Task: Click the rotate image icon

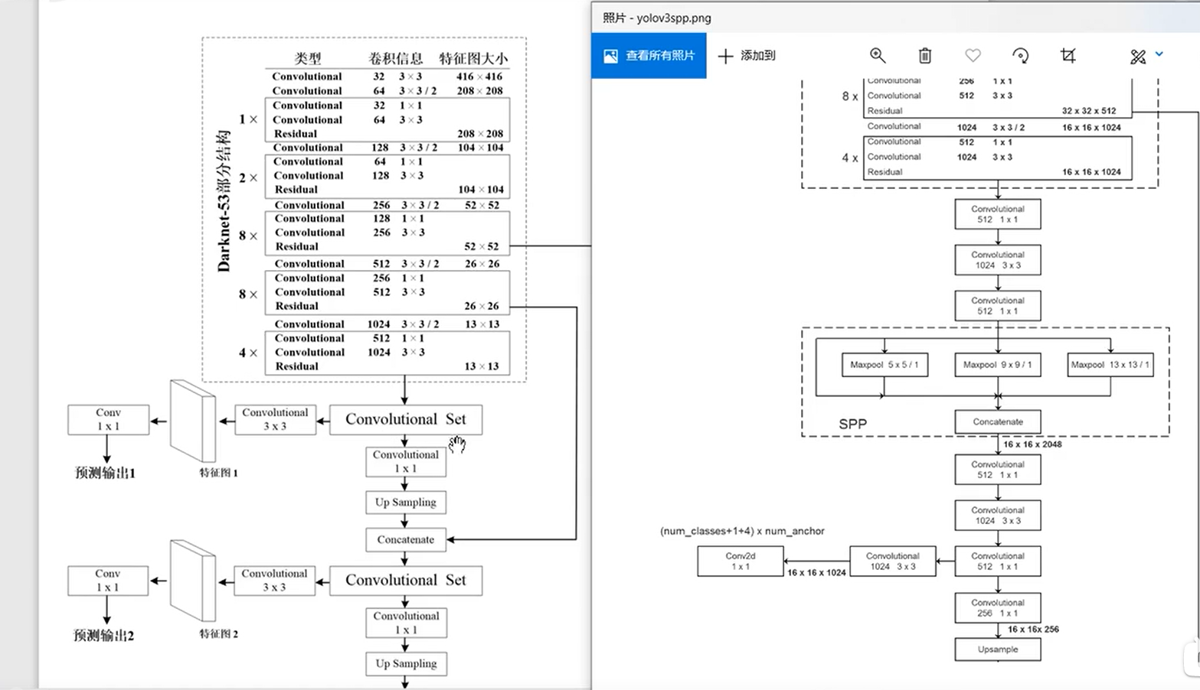Action: click(1021, 55)
